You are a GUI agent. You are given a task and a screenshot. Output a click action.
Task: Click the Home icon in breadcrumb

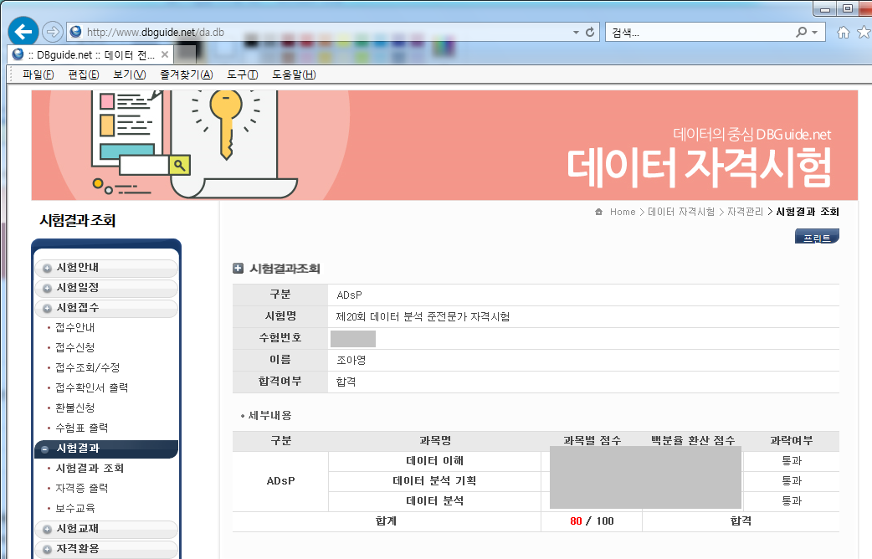coord(599,212)
